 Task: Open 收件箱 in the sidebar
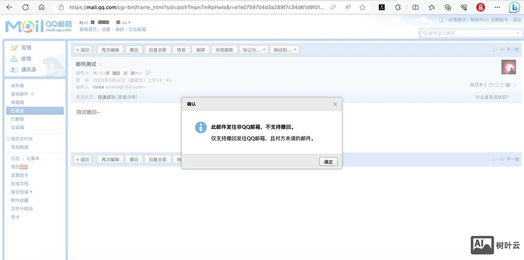pos(17,86)
